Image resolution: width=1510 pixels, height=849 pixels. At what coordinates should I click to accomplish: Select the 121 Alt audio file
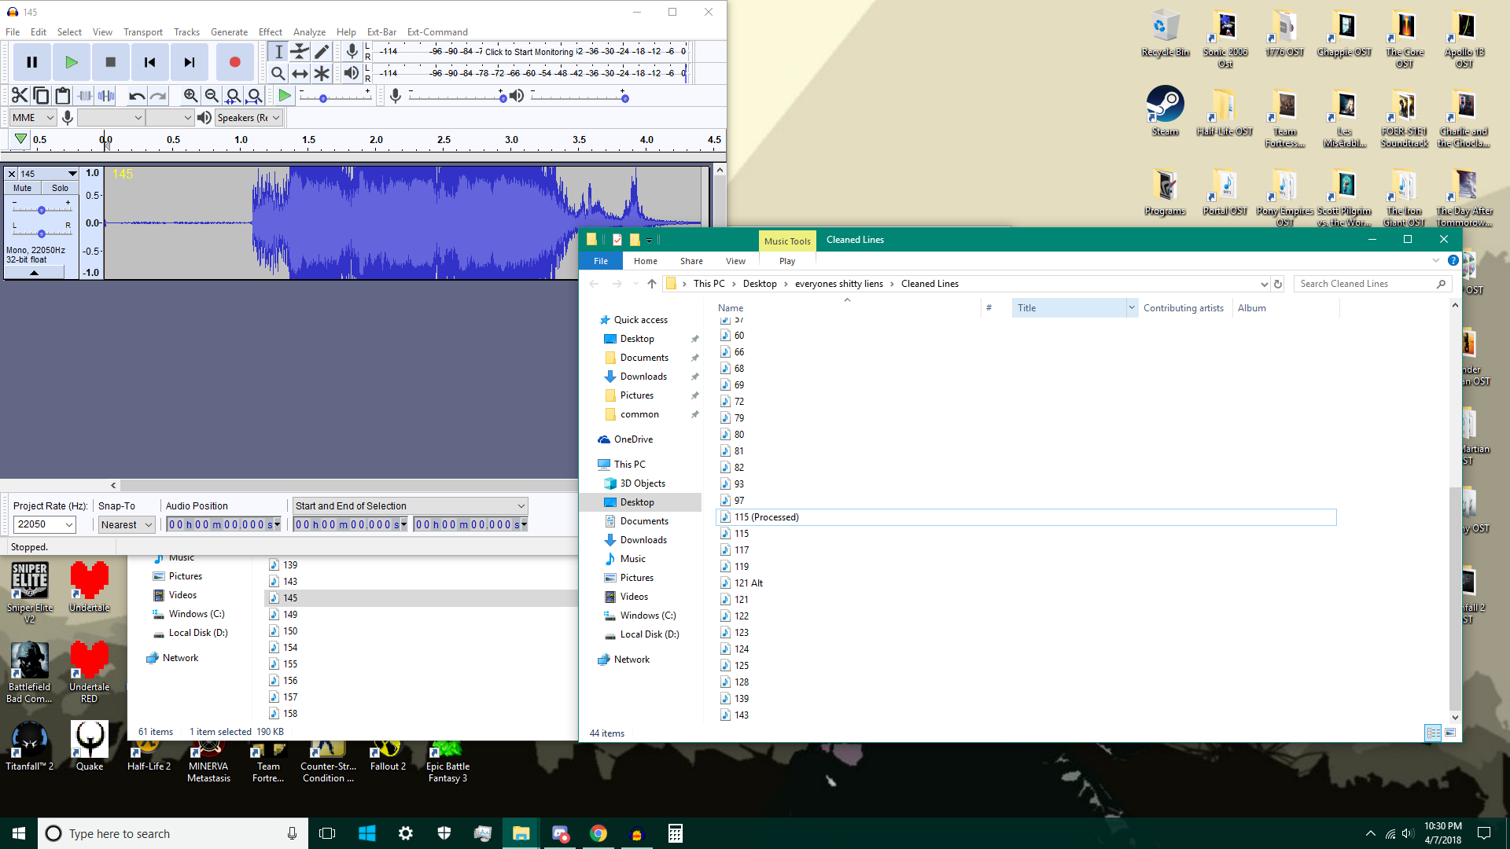(x=748, y=583)
